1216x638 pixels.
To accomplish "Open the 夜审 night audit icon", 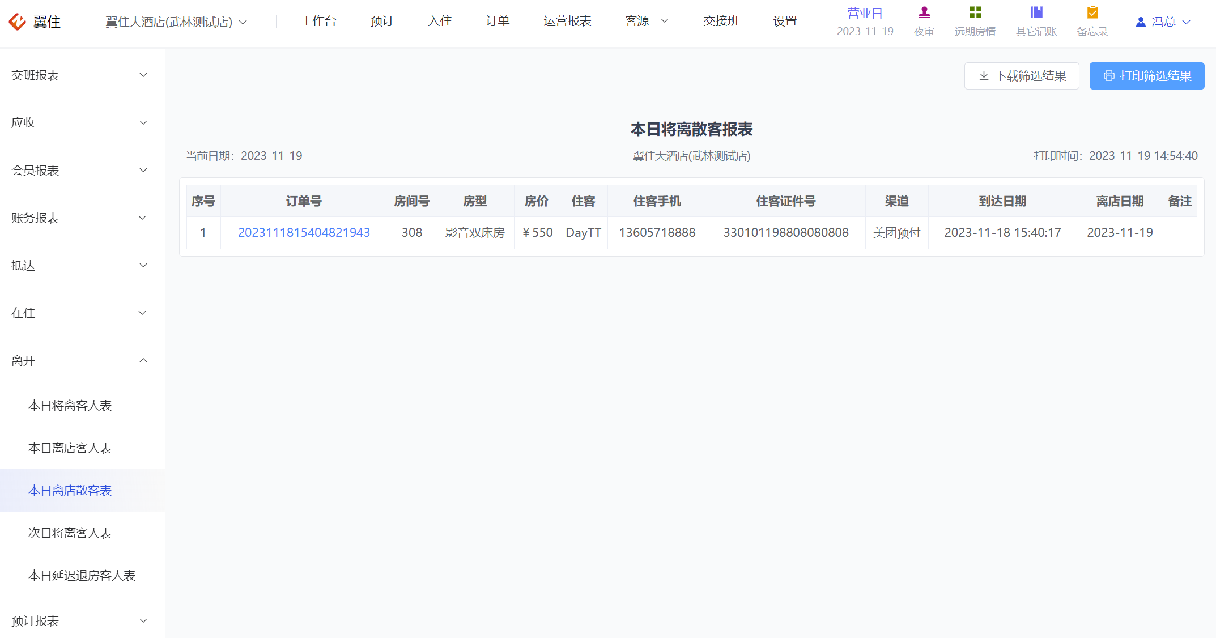I will pyautogui.click(x=924, y=12).
